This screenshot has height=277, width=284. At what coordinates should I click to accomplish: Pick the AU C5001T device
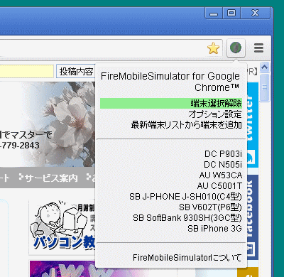pyautogui.click(x=219, y=186)
